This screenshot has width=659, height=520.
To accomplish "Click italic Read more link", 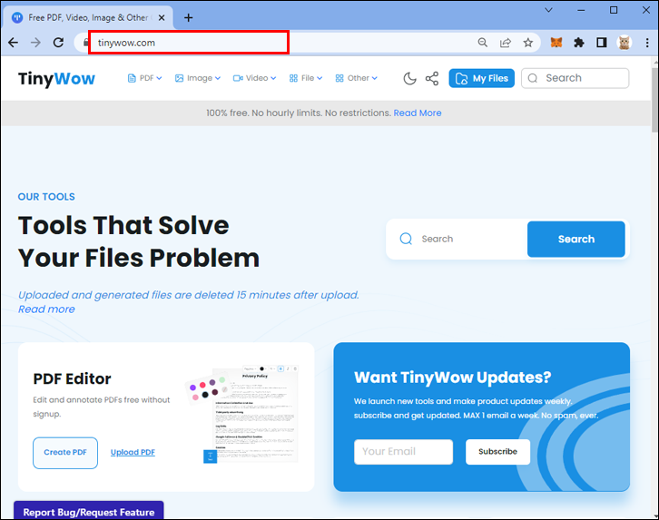I will tap(46, 309).
